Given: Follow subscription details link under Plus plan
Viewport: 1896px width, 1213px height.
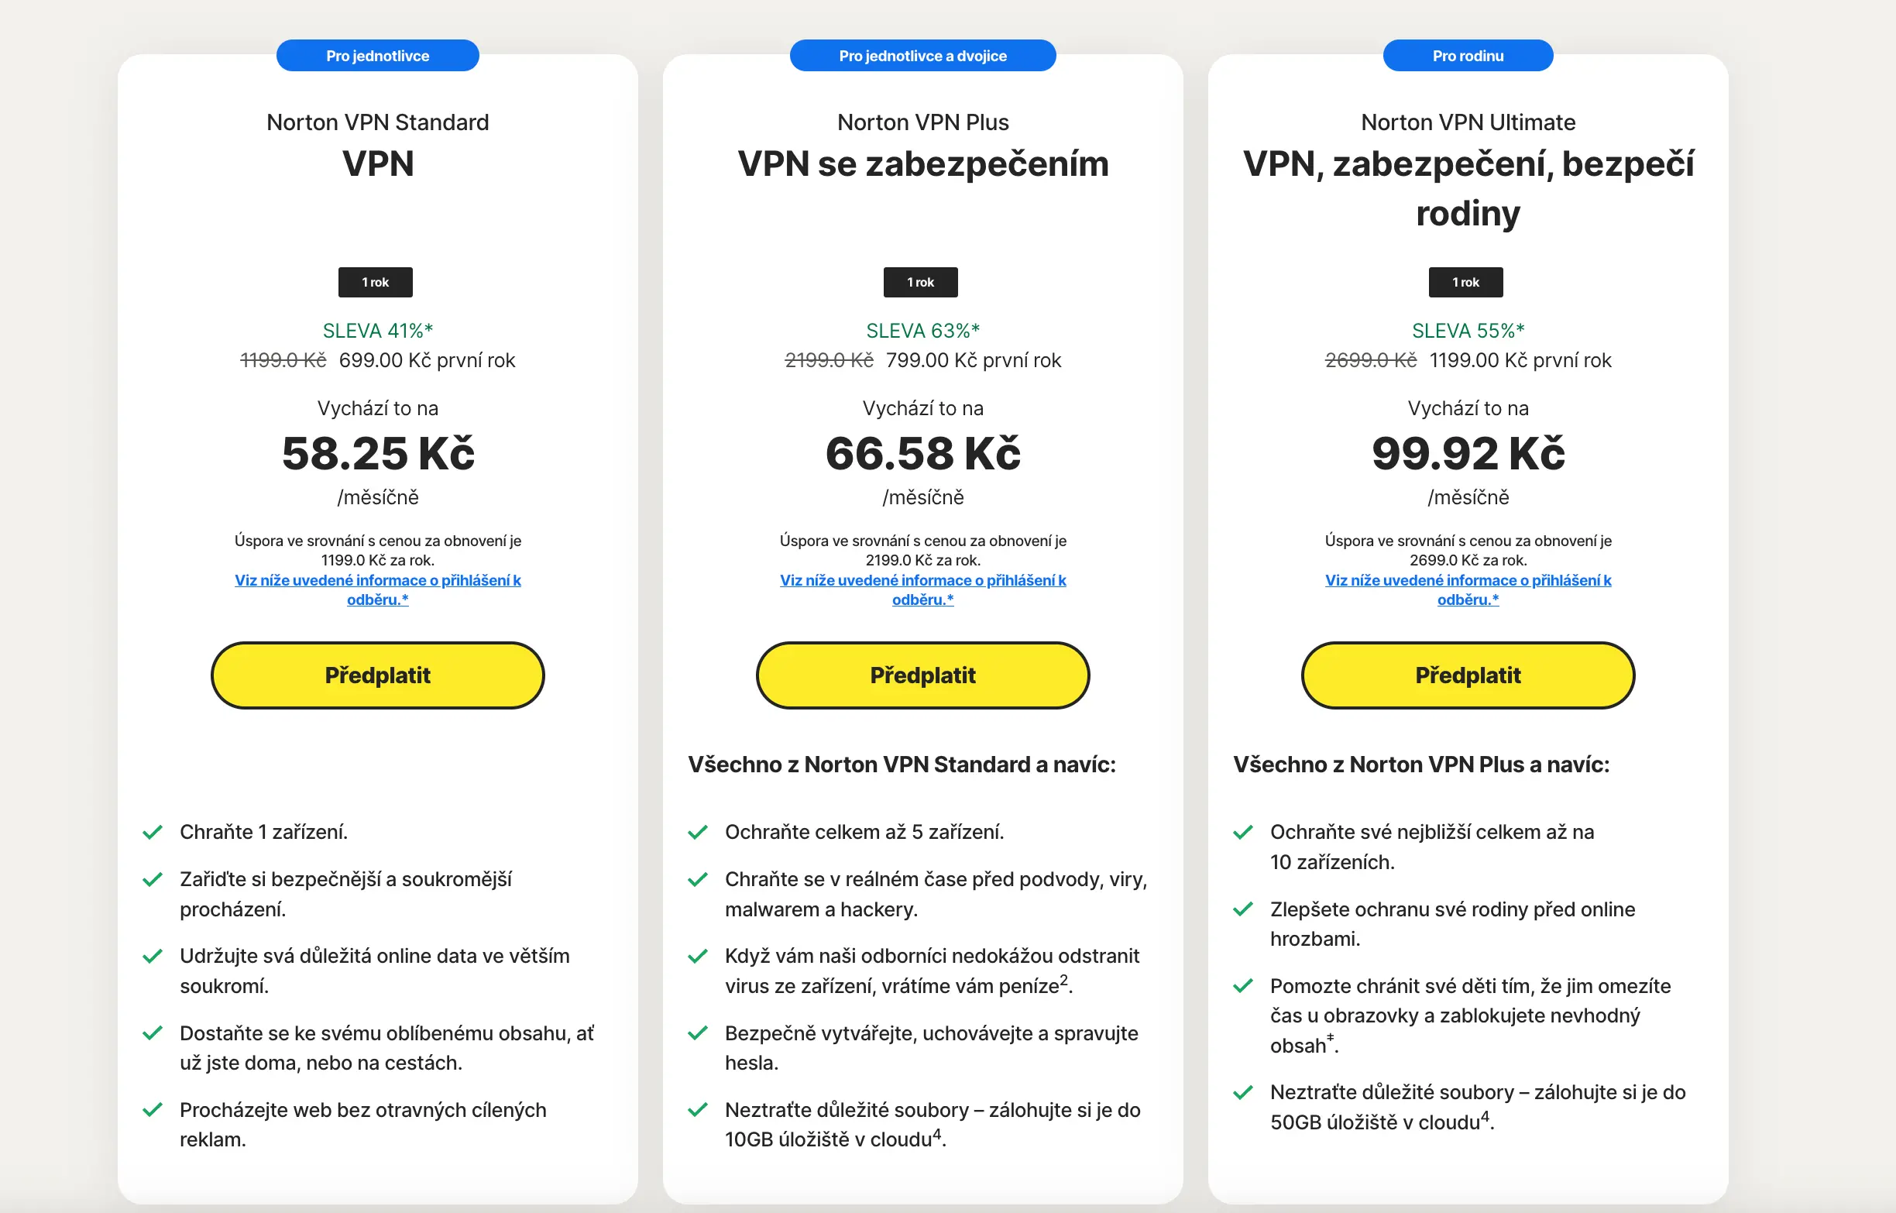Looking at the screenshot, I should point(922,589).
